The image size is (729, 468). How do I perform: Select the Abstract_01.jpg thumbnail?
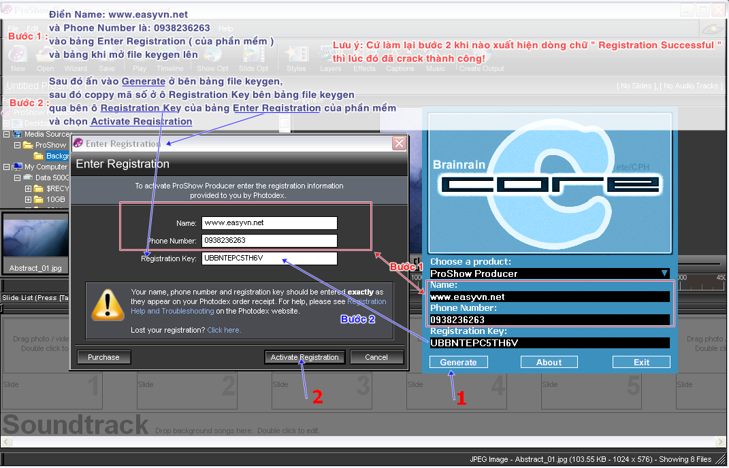(35, 243)
